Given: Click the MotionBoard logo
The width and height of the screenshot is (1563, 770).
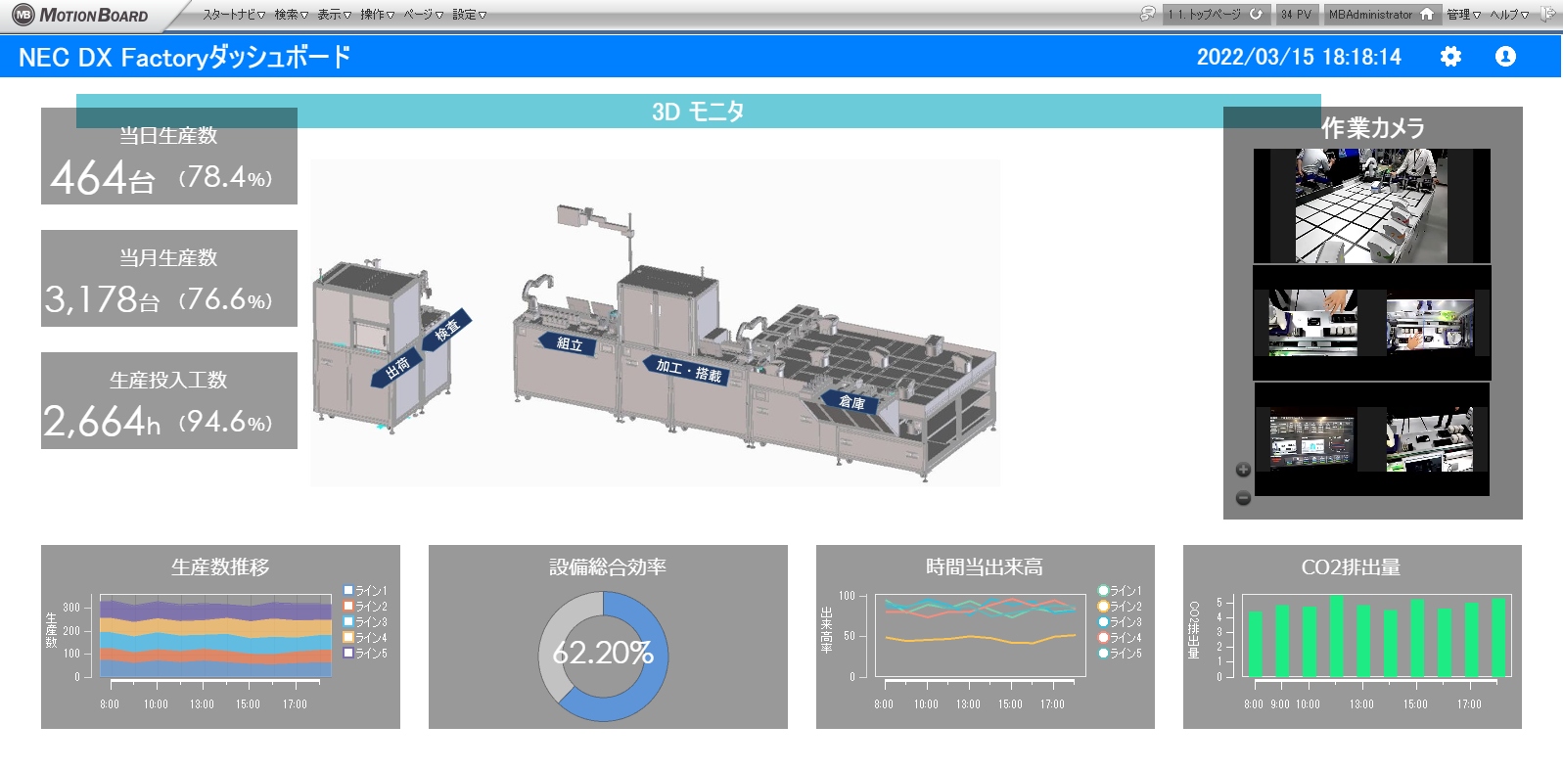Looking at the screenshot, I should click(80, 15).
